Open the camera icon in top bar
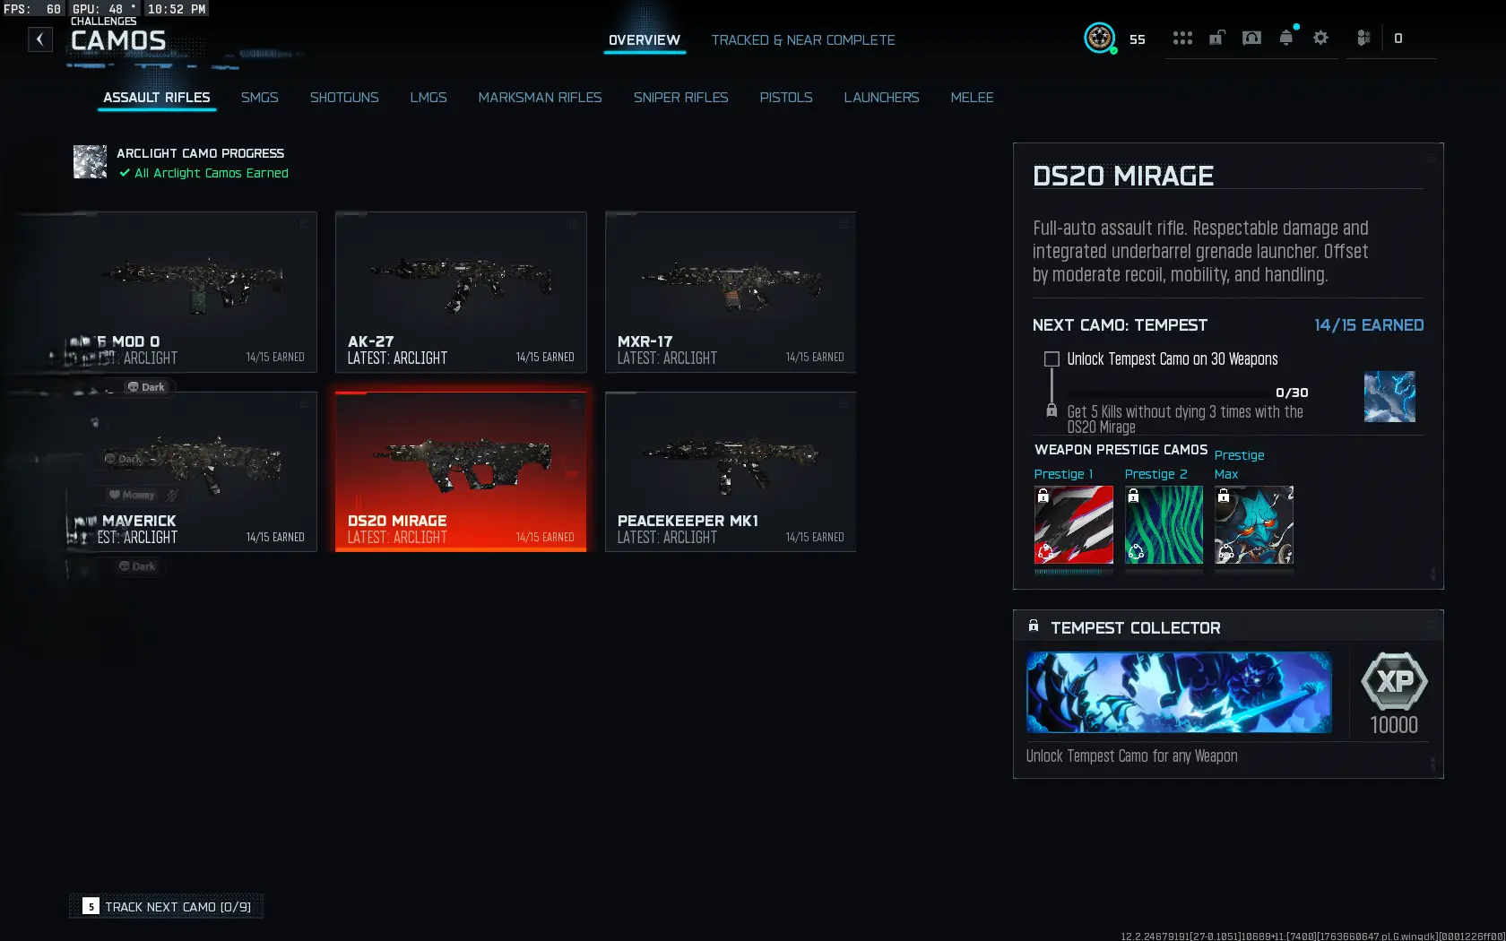 pyautogui.click(x=1251, y=38)
